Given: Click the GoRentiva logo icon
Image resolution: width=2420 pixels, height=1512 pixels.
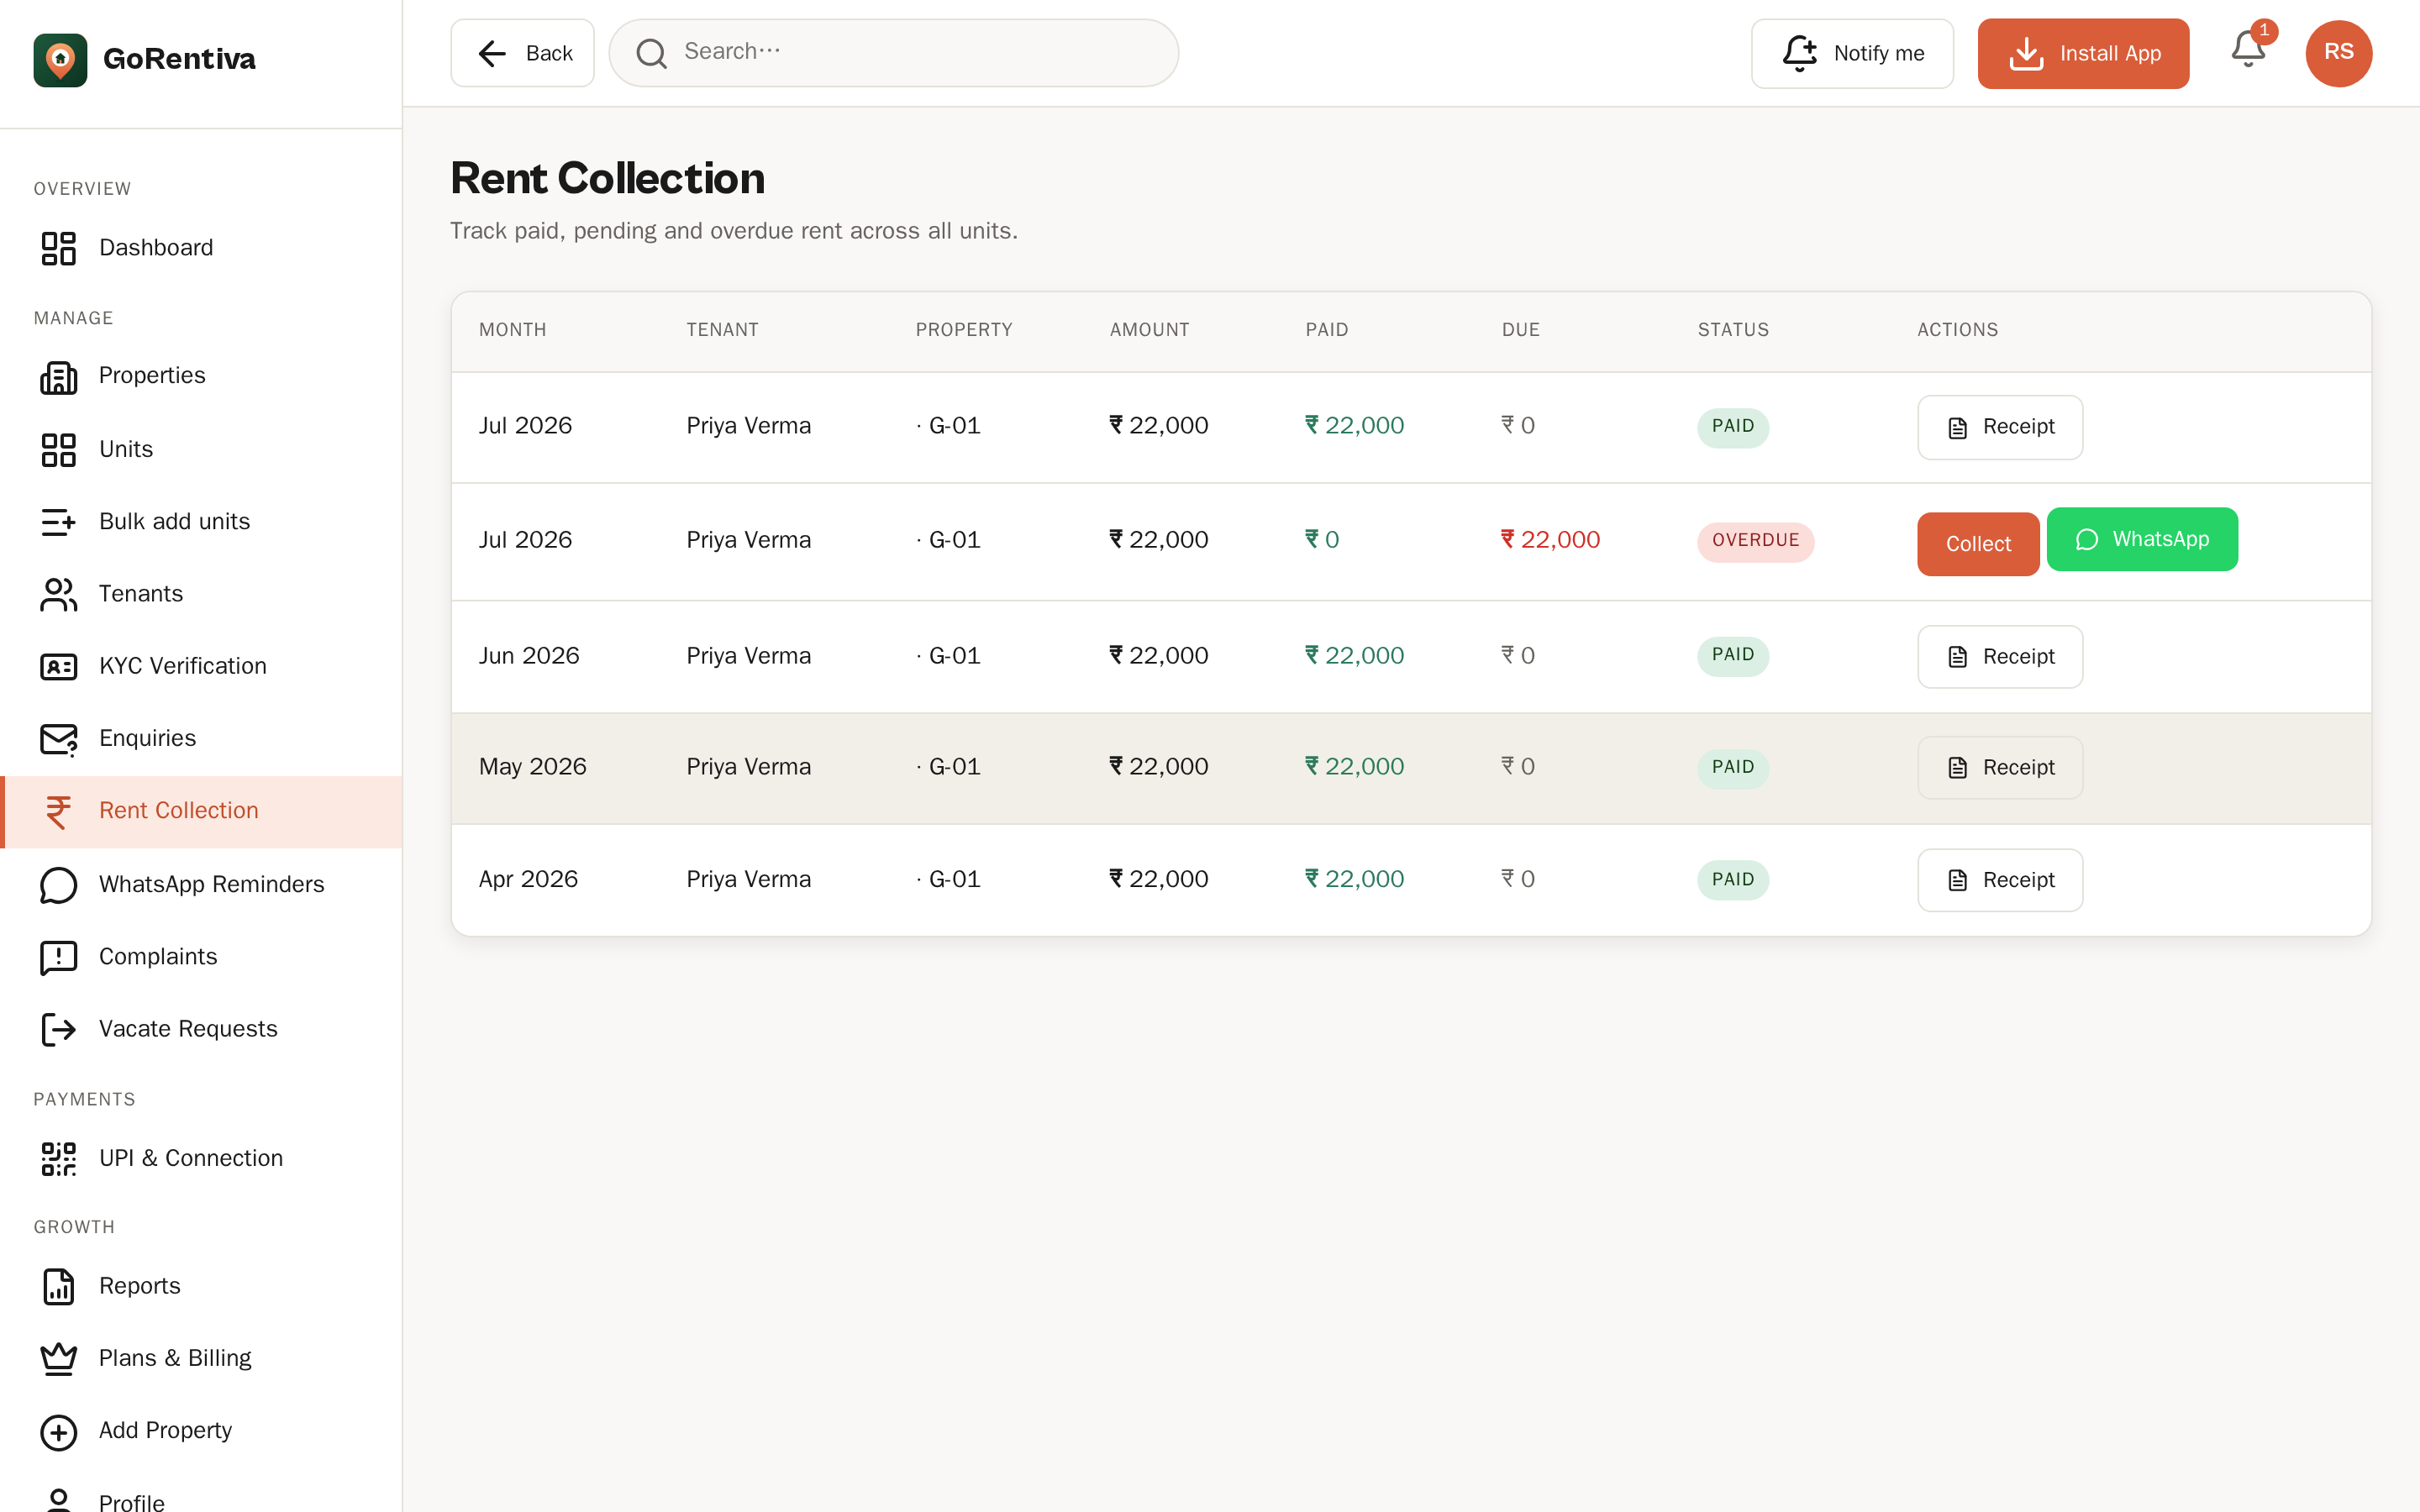Looking at the screenshot, I should click(x=60, y=59).
